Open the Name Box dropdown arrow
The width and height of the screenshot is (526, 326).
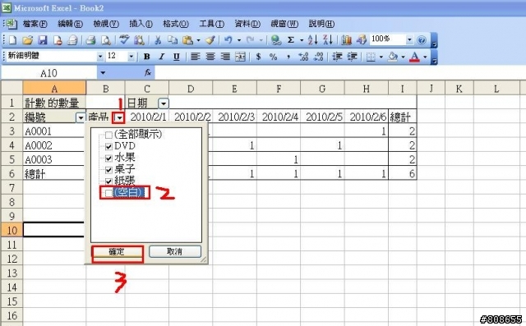click(103, 72)
